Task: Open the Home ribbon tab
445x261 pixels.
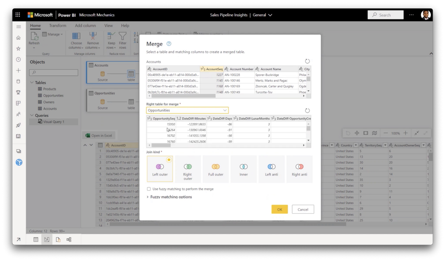Action: (36, 25)
